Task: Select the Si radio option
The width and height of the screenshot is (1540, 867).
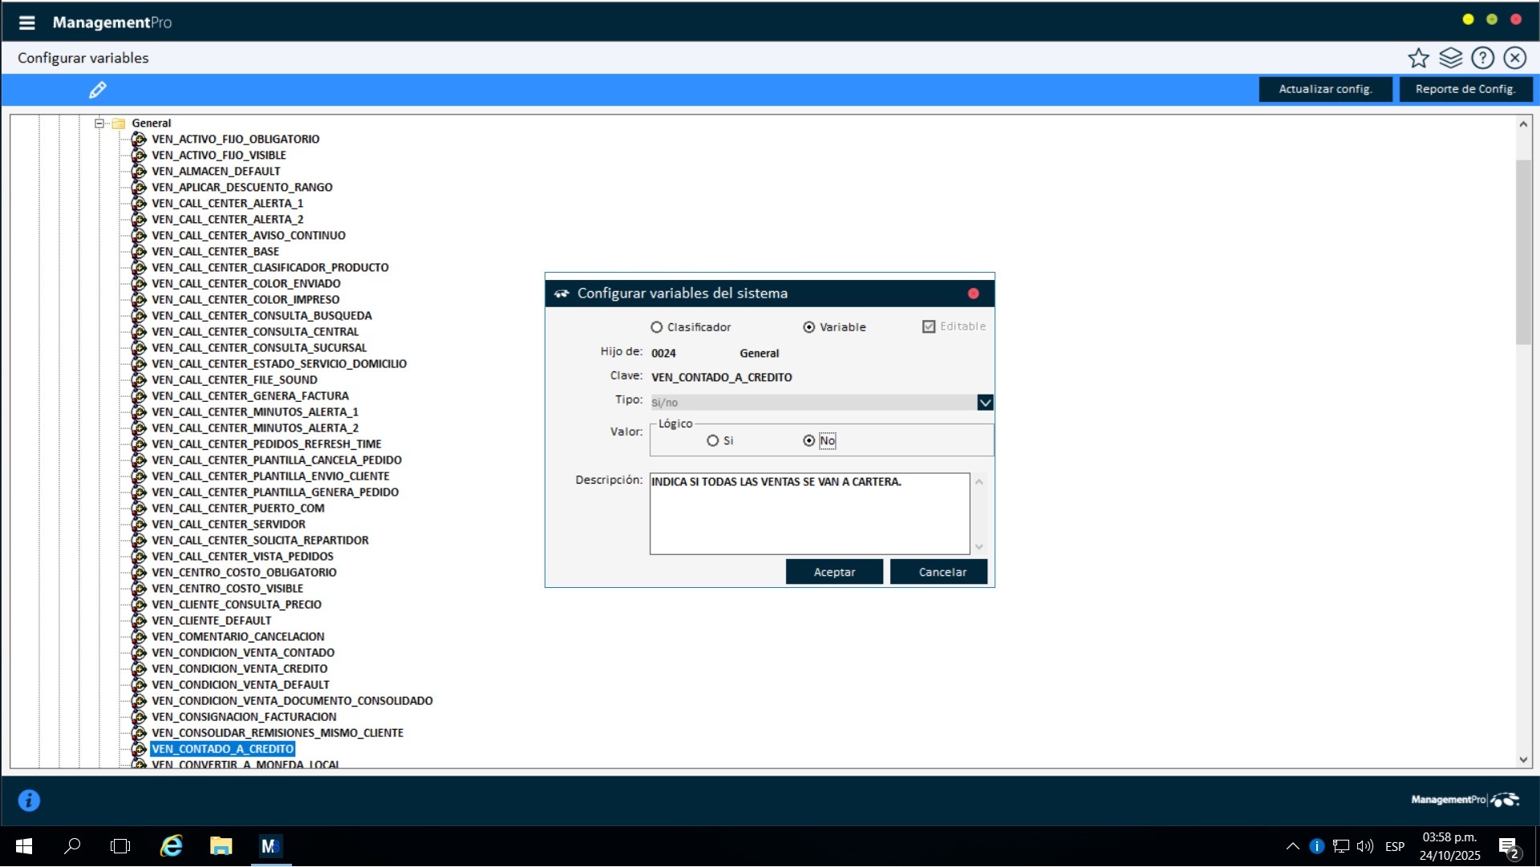Action: (x=712, y=440)
